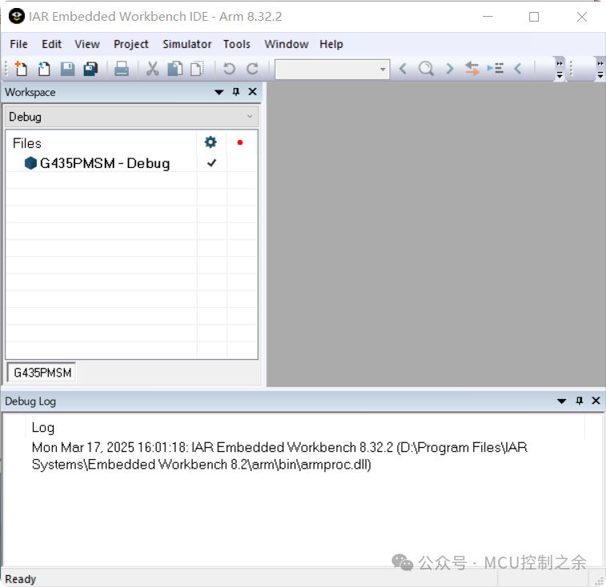Viewport: 606px width, 587px height.
Task: Open the Simulator menu
Action: coord(187,44)
